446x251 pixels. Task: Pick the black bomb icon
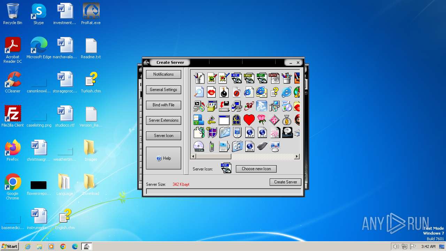coord(224,92)
